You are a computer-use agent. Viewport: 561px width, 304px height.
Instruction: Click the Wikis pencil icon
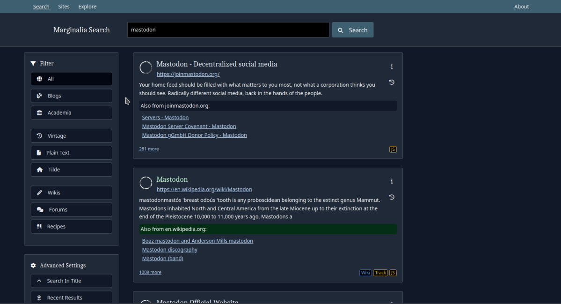click(x=39, y=193)
